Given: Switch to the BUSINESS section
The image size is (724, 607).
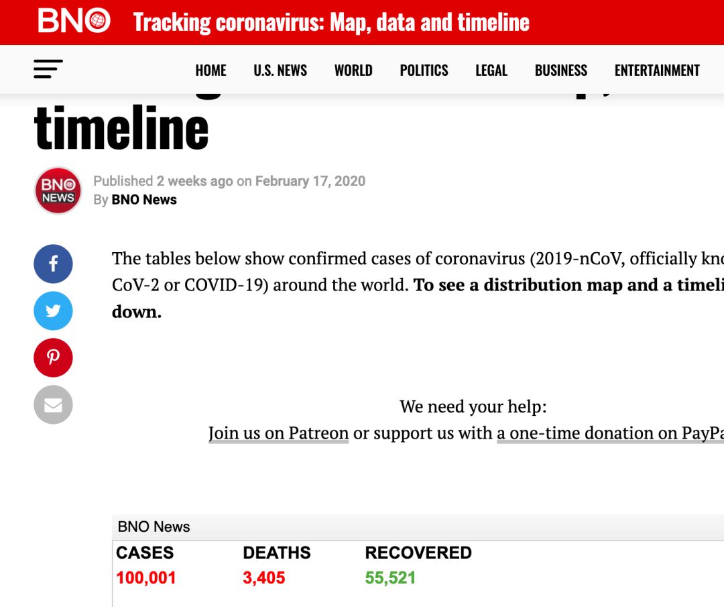Looking at the screenshot, I should 560,70.
